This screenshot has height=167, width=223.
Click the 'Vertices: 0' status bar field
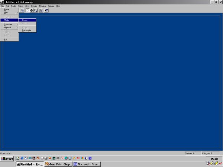193,153
